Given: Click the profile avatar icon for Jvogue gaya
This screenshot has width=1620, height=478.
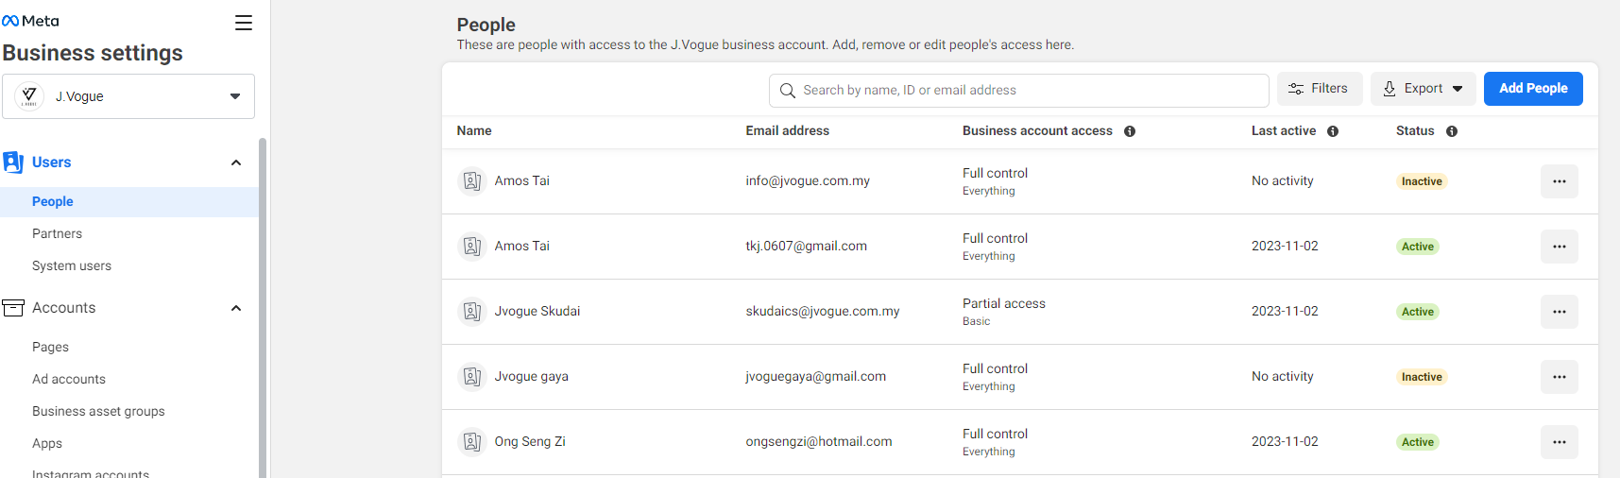Looking at the screenshot, I should tap(472, 376).
